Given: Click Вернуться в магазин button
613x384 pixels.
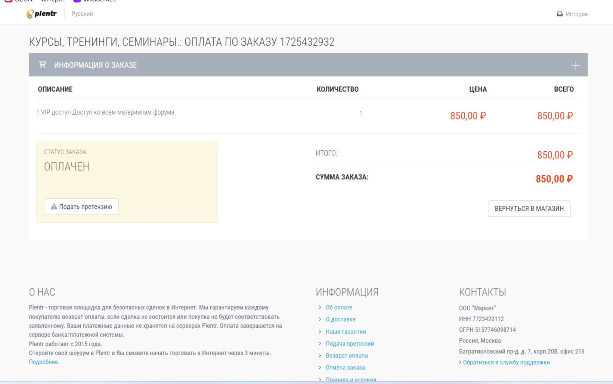Looking at the screenshot, I should pos(529,208).
